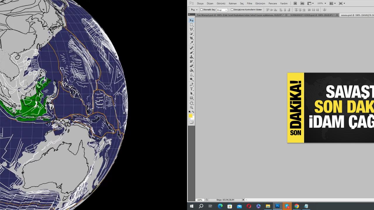374x210 pixels.
Task: Open the Move tool preset picker arrow
Action: [196, 10]
